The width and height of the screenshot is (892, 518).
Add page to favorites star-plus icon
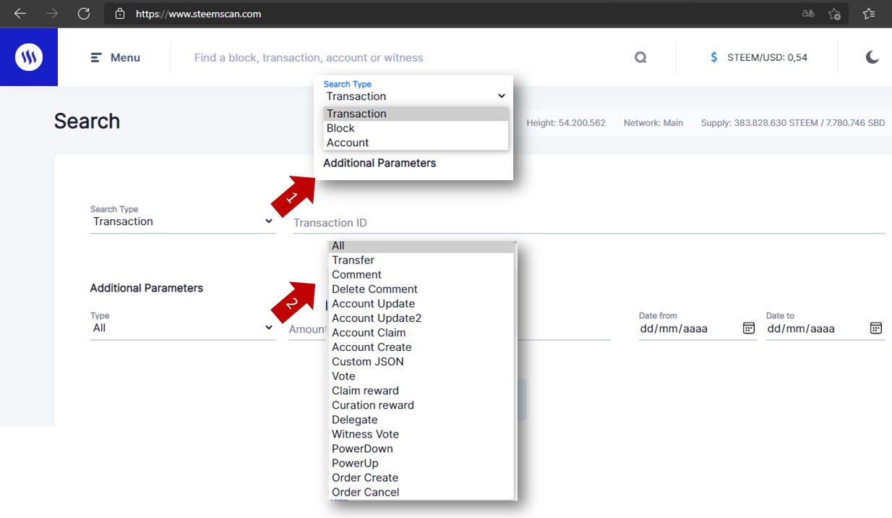pyautogui.click(x=834, y=13)
